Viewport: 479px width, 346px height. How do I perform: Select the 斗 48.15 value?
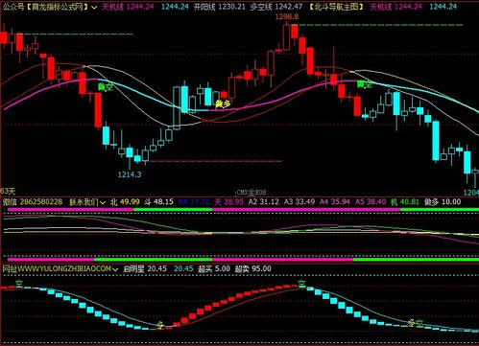coord(158,202)
